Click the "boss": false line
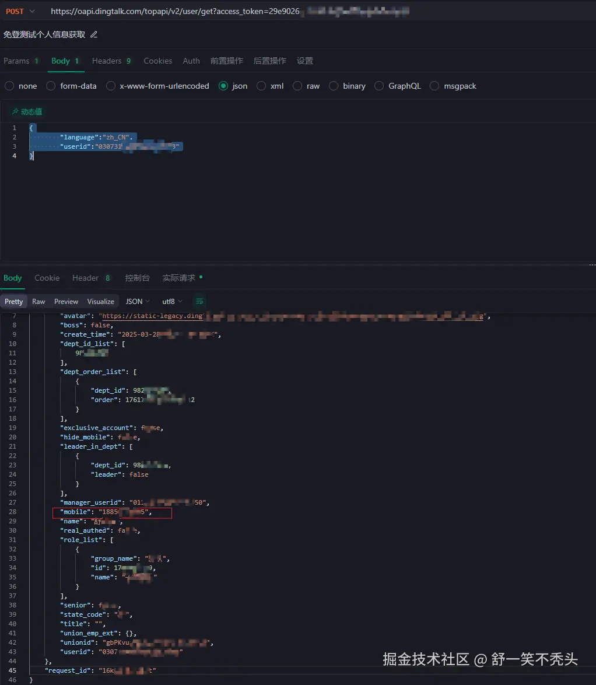Viewport: 596px width, 685px height. point(86,325)
